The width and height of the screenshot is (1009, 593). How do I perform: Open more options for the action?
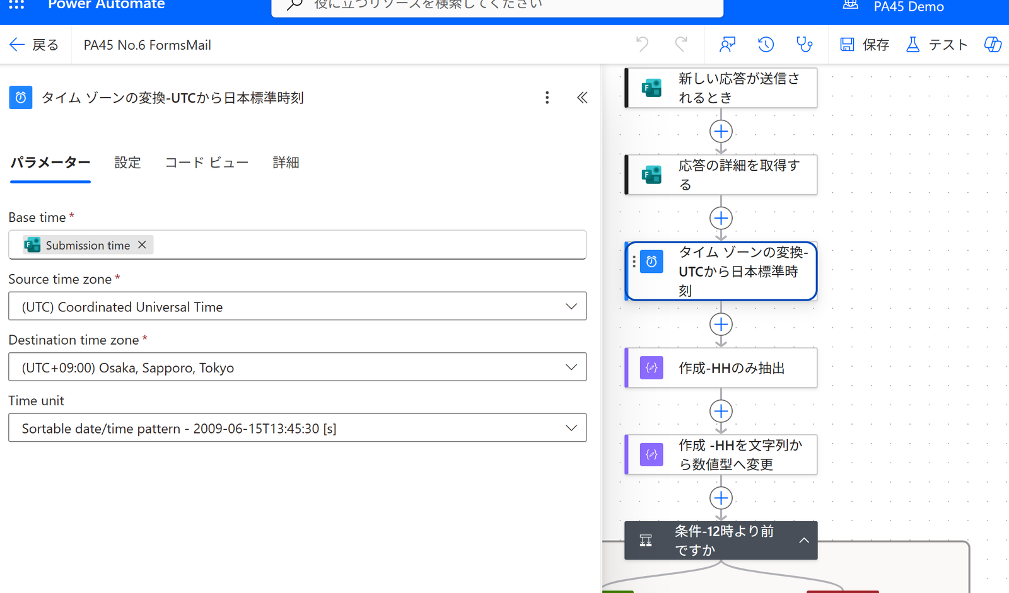547,98
